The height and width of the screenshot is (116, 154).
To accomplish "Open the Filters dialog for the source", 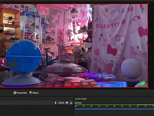I will pos(34,93).
